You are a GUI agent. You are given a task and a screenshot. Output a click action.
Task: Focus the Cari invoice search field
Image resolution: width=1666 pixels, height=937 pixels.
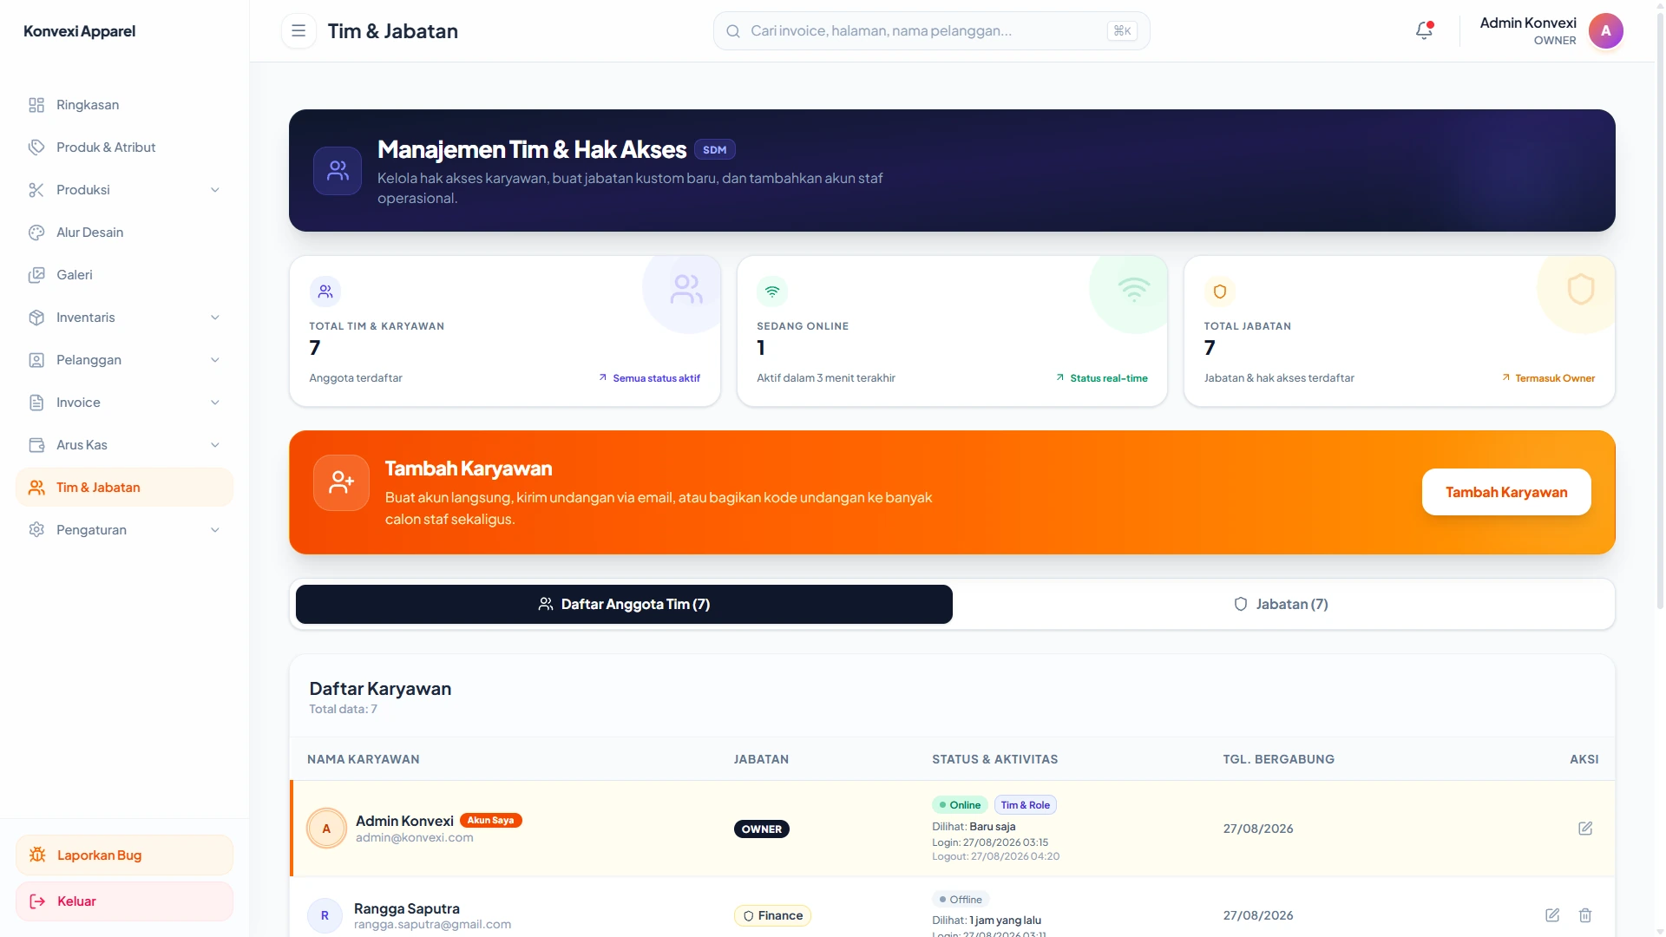[931, 31]
